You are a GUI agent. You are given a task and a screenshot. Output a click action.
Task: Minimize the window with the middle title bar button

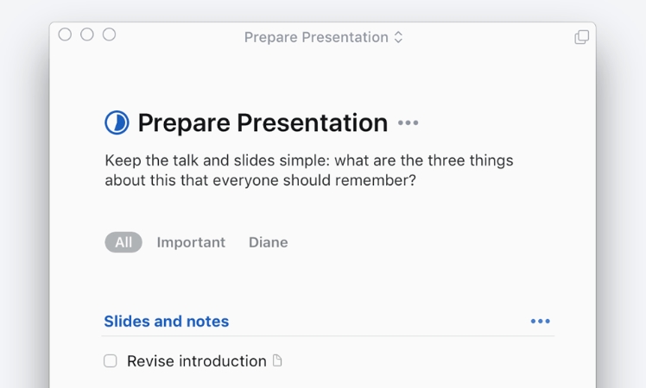pos(87,34)
